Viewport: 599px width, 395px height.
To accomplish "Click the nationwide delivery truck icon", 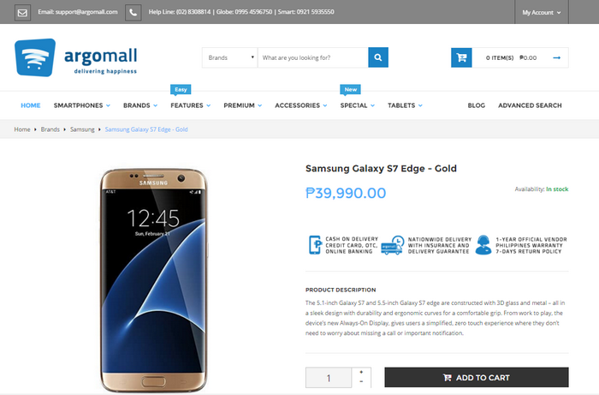I will 392,245.
